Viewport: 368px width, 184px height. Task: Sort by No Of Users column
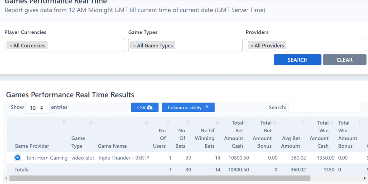(x=168, y=123)
